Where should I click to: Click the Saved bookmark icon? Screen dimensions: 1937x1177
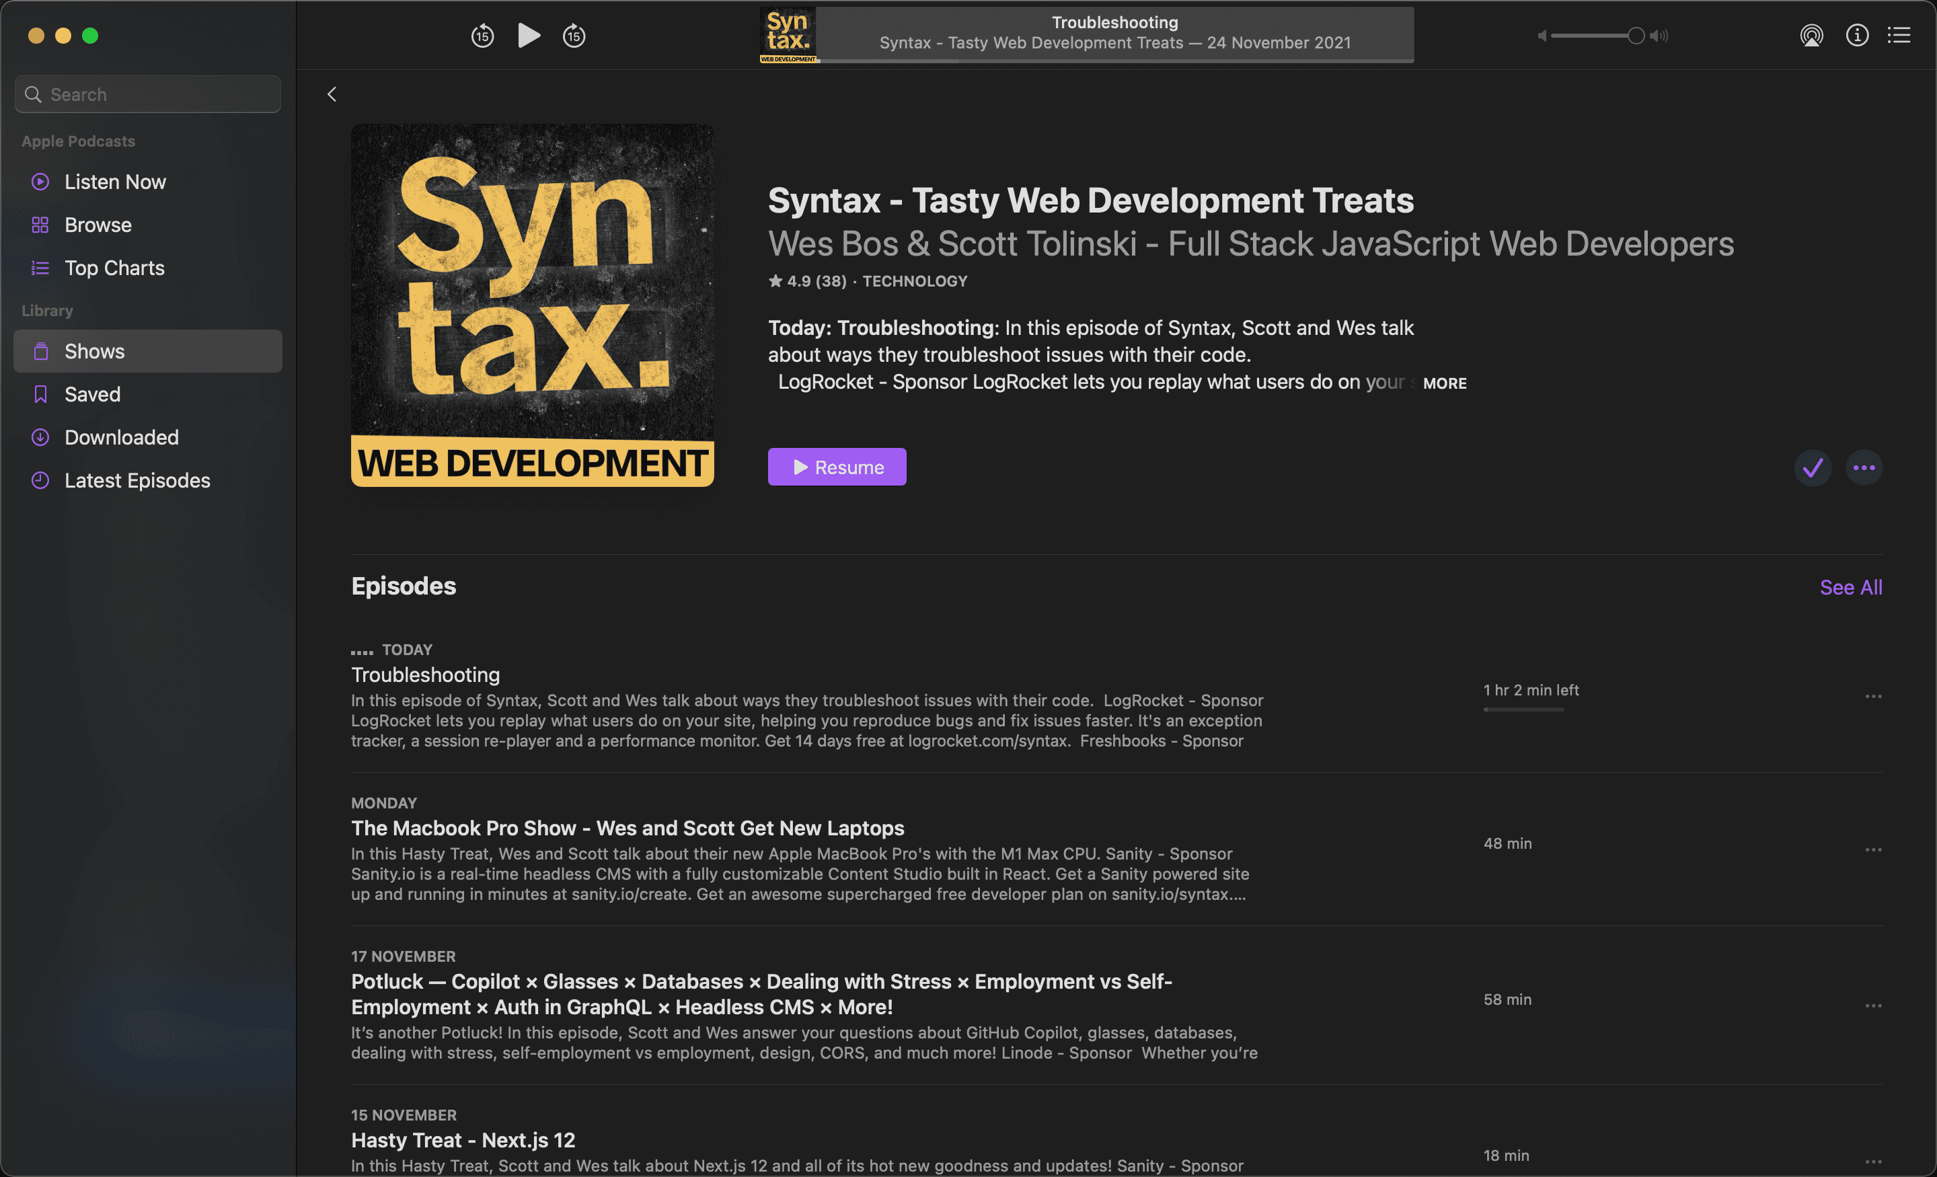point(40,394)
